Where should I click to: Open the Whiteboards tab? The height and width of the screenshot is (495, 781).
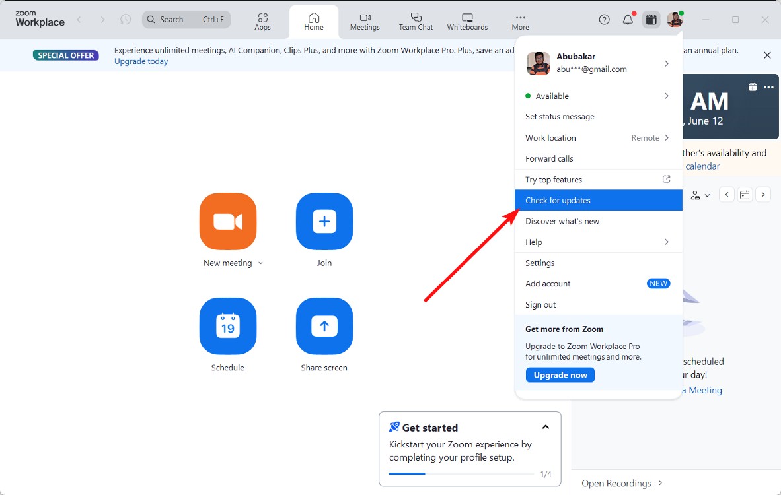click(467, 22)
